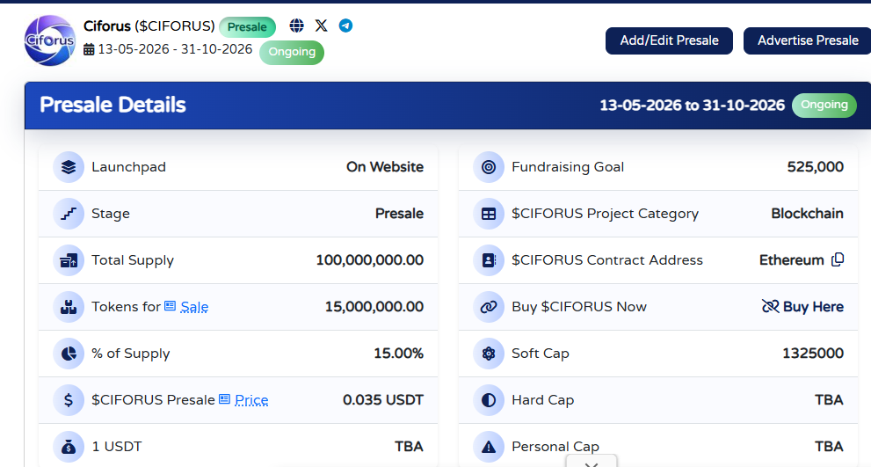Open the Price glossary link
Image resolution: width=871 pixels, height=467 pixels.
pyautogui.click(x=251, y=400)
